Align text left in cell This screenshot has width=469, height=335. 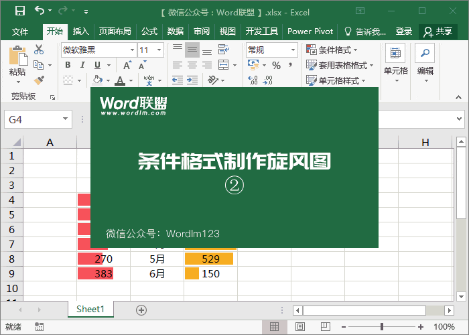point(178,65)
